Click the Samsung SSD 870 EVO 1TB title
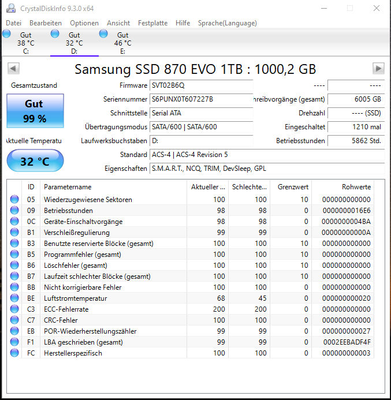The width and height of the screenshot is (391, 400). click(x=195, y=69)
